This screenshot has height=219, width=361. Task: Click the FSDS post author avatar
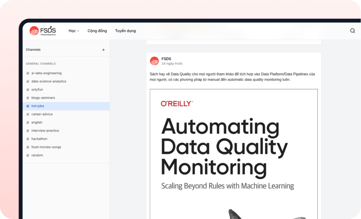click(154, 61)
